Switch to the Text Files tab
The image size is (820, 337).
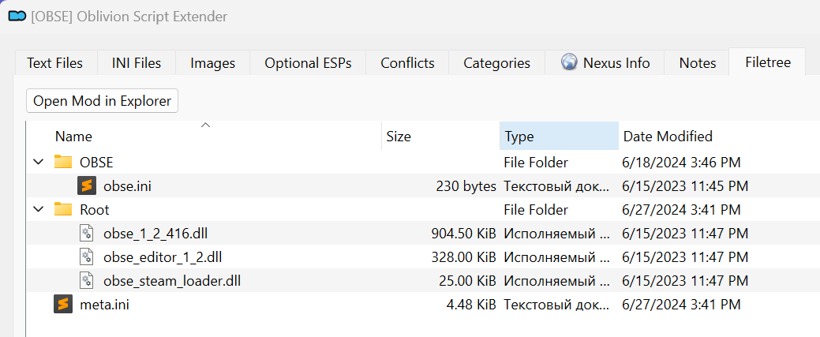click(x=54, y=63)
